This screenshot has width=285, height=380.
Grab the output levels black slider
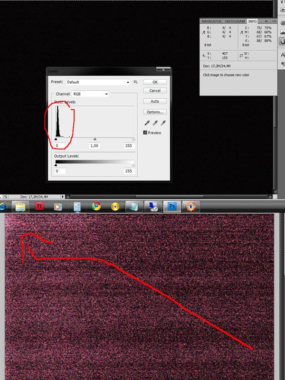click(x=56, y=165)
